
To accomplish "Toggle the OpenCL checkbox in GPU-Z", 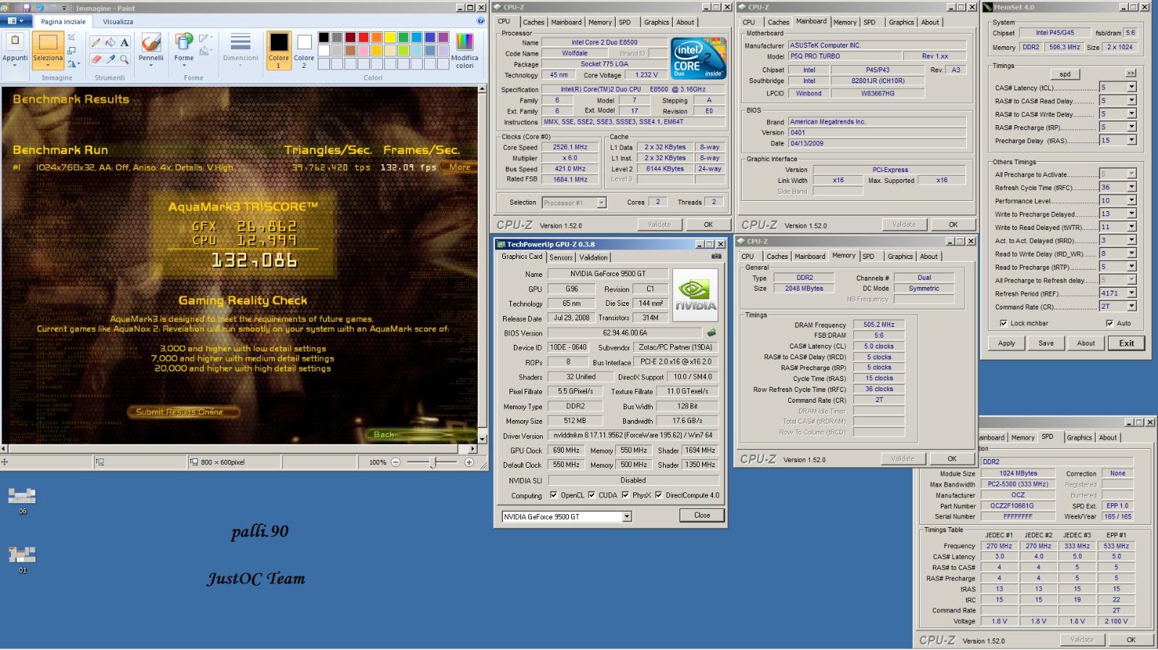I will coord(554,495).
